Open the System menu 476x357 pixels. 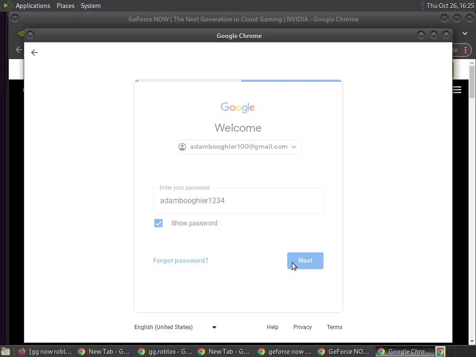[91, 6]
